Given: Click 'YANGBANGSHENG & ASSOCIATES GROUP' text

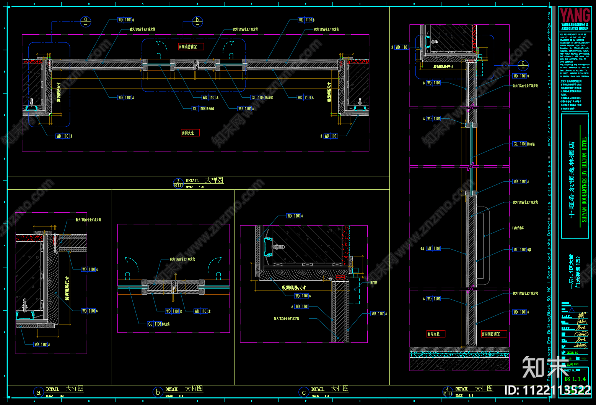Looking at the screenshot, I should [575, 27].
